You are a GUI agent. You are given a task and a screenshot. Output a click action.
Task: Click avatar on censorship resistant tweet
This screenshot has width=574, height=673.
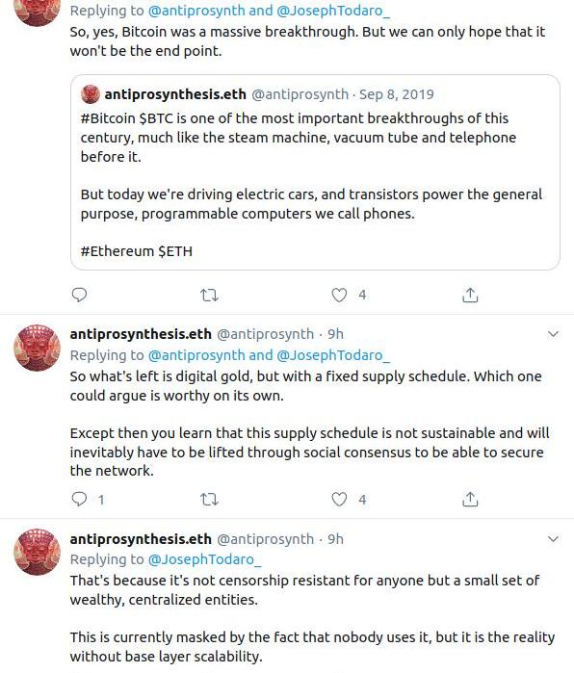(38, 552)
